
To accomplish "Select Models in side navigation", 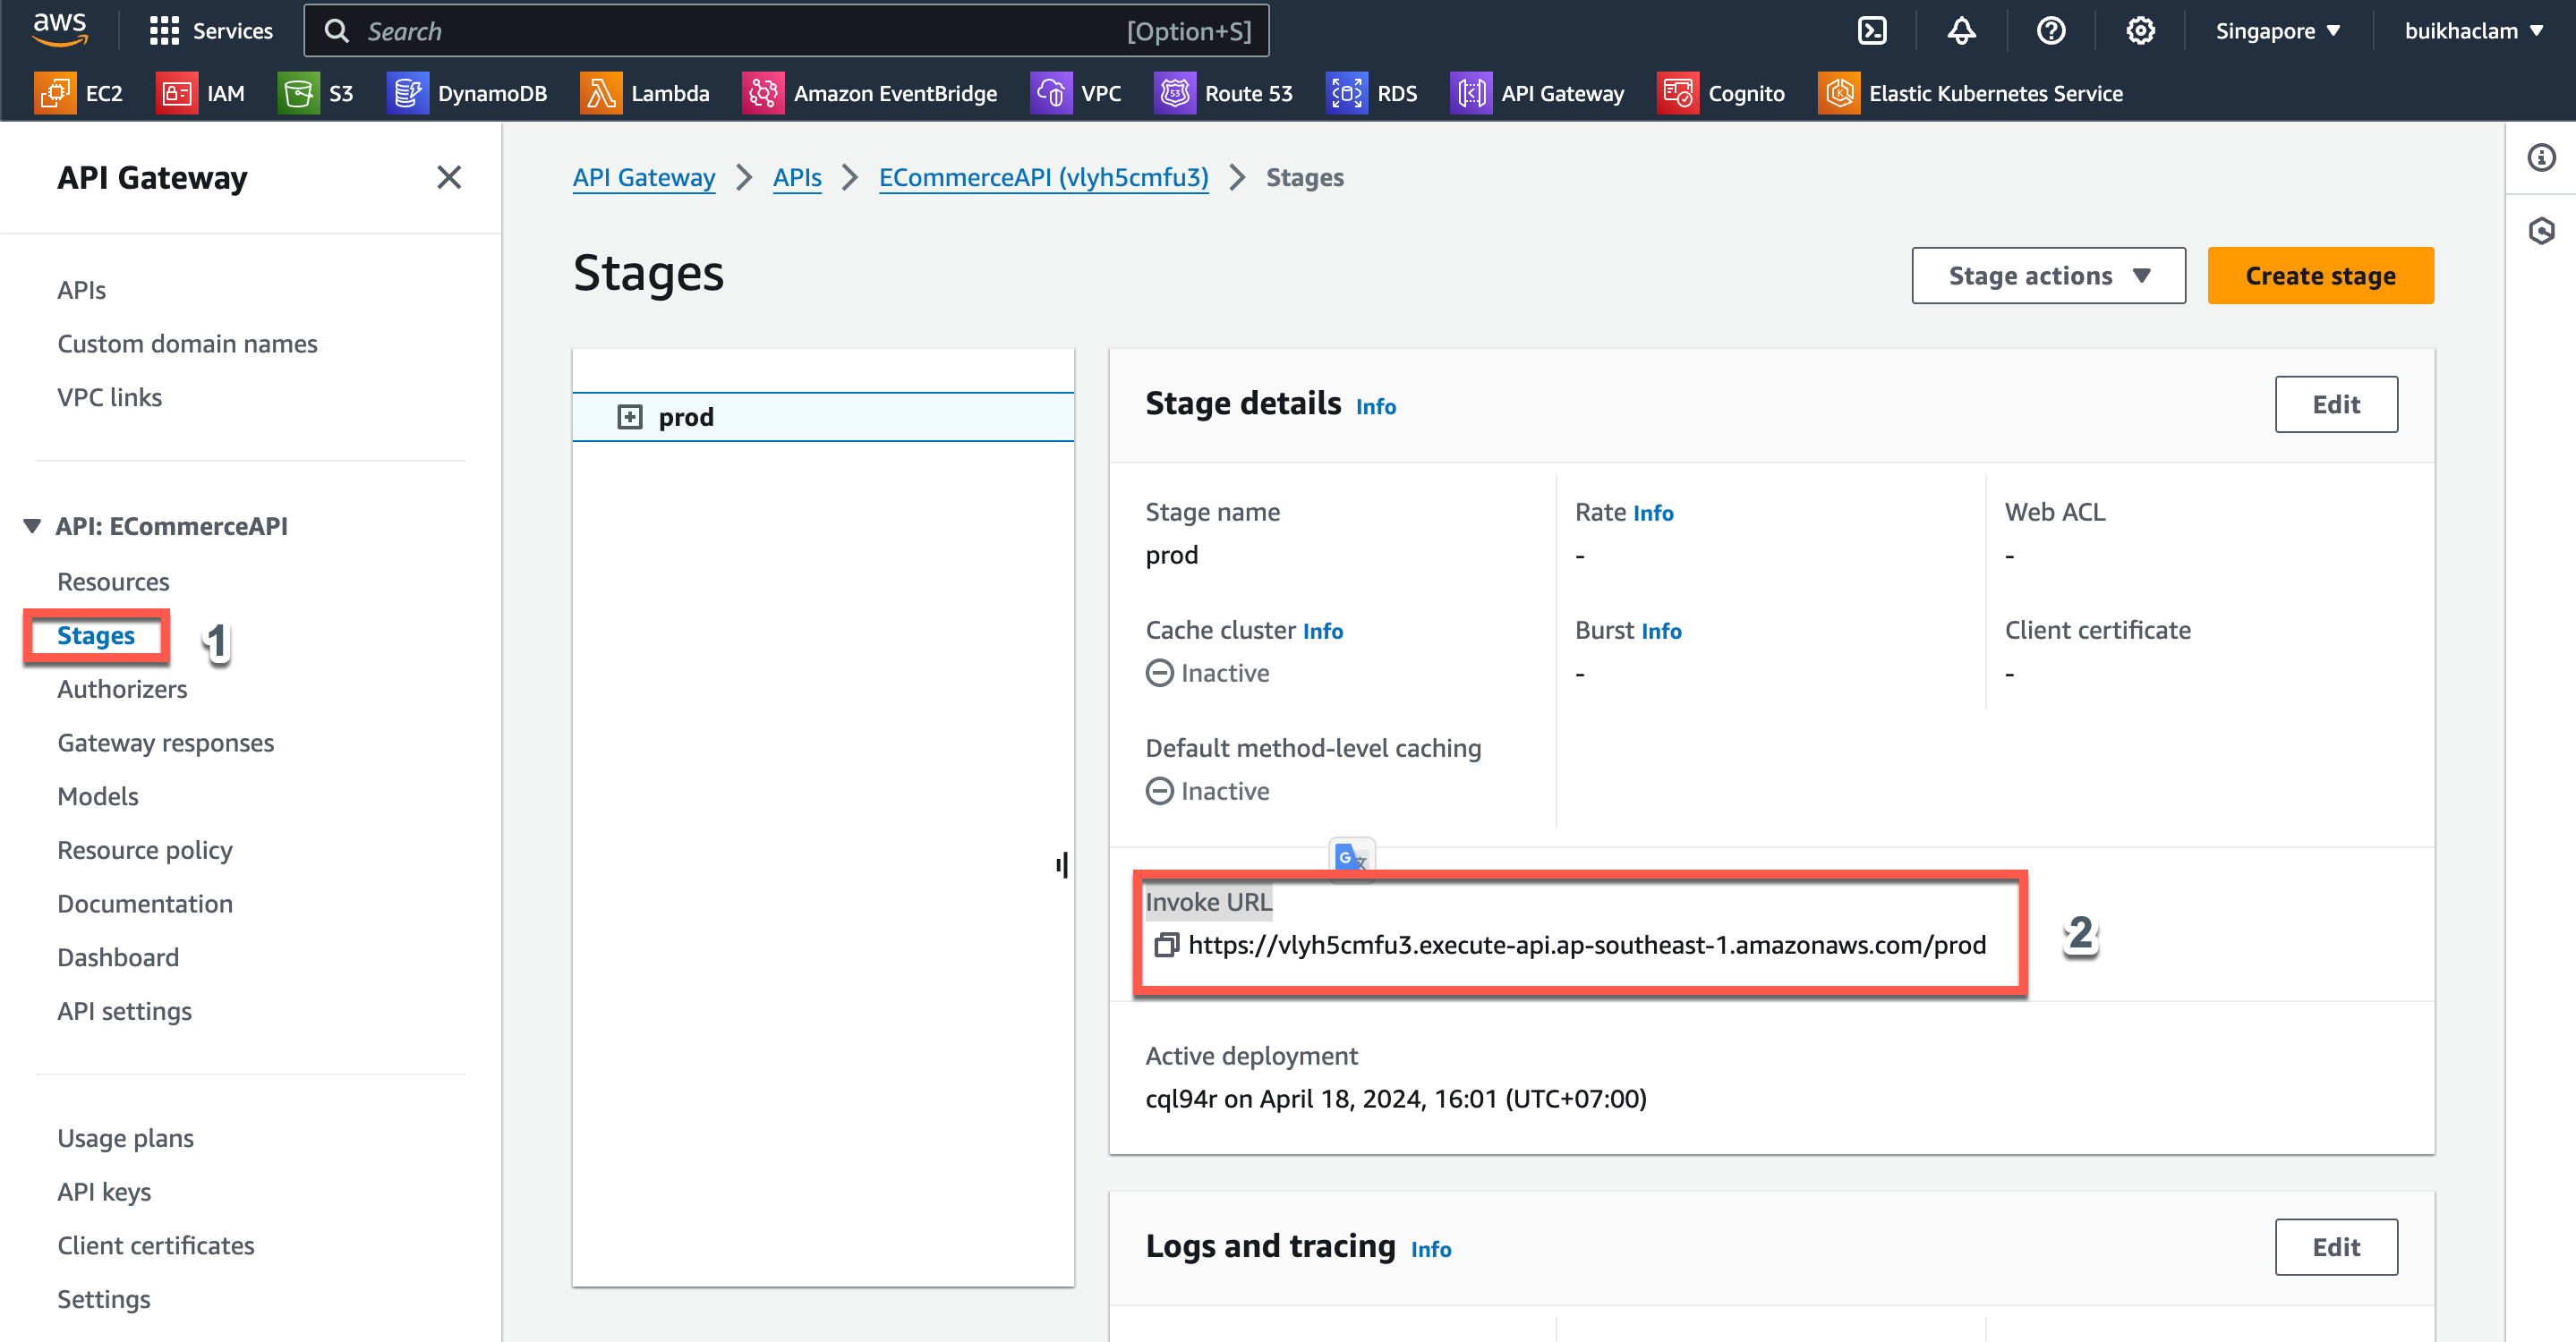I will point(98,796).
